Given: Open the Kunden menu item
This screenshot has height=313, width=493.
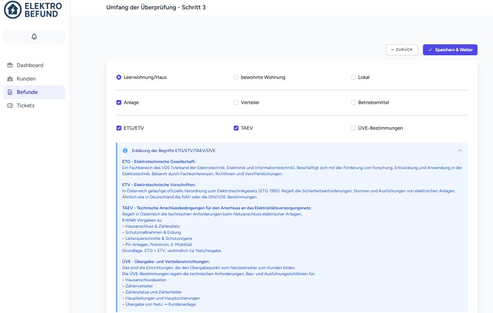Looking at the screenshot, I should 26,78.
